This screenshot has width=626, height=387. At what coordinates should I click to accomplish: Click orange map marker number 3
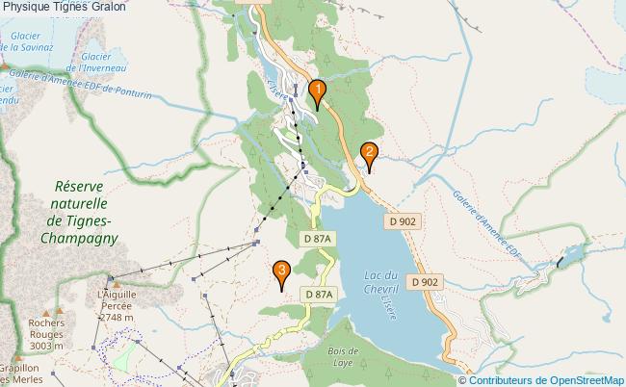click(281, 276)
